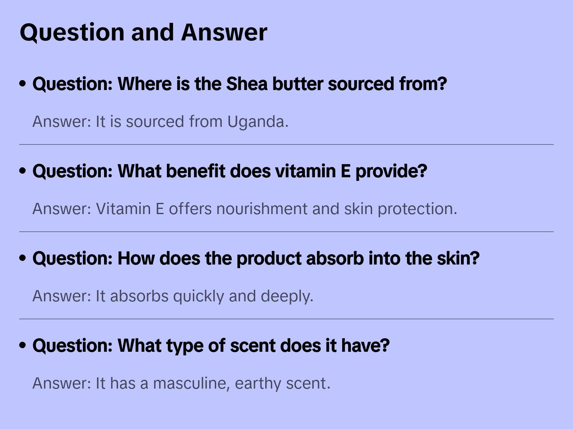This screenshot has height=429, width=573.
Task: Select the question about scent type
Action: [211, 346]
